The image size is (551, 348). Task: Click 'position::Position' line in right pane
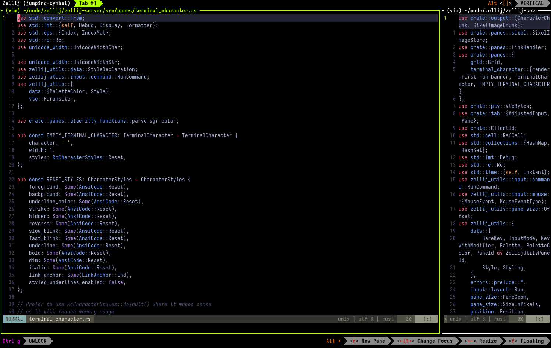coord(498,312)
